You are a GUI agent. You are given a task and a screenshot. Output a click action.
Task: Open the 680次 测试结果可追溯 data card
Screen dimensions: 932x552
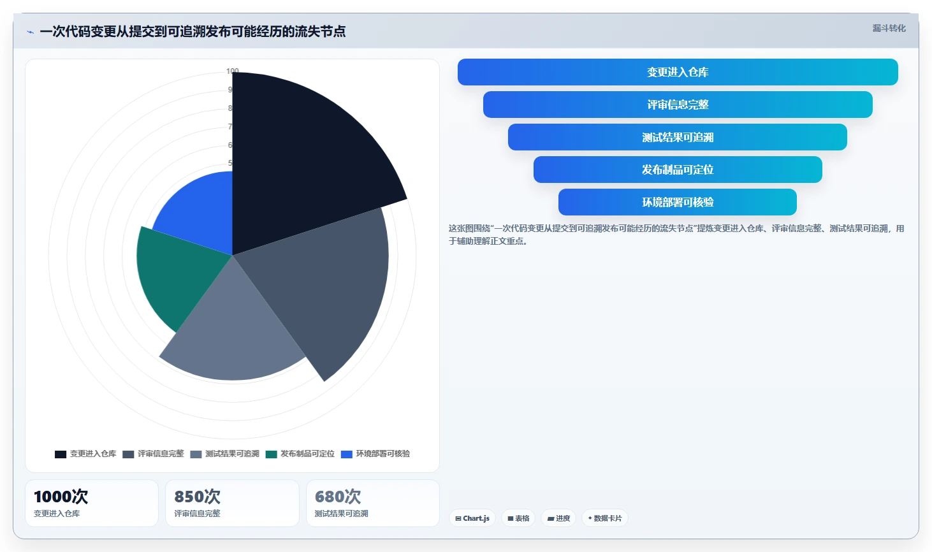point(373,504)
